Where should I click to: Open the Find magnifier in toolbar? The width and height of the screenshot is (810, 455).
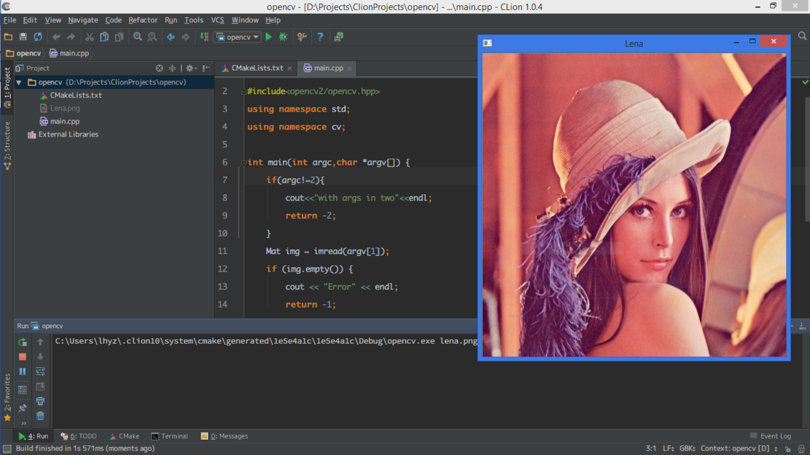click(137, 37)
